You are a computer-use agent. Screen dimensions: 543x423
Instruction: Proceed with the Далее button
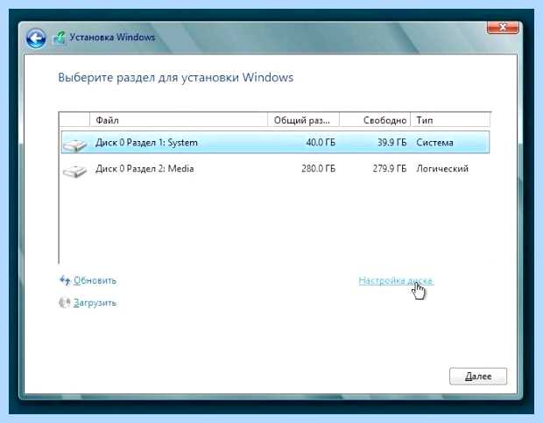(x=478, y=377)
